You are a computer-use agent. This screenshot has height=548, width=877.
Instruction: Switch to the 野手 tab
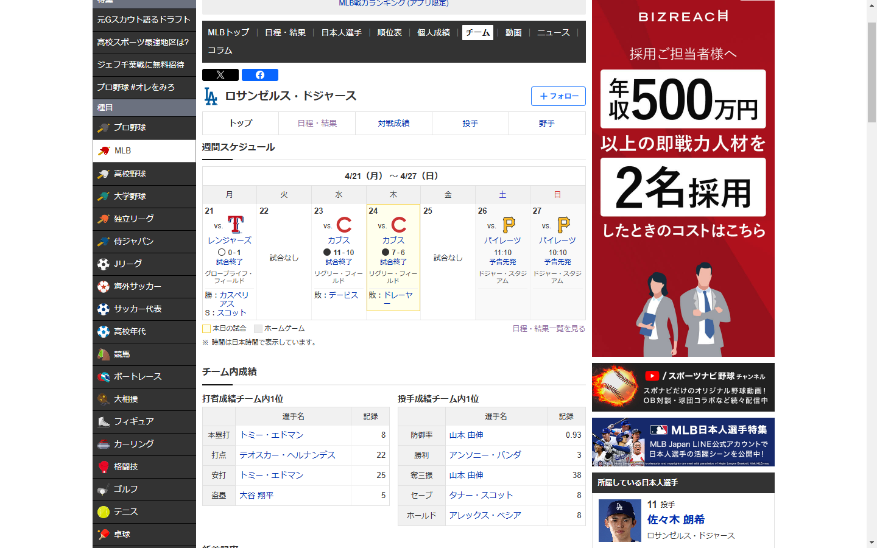click(x=547, y=123)
